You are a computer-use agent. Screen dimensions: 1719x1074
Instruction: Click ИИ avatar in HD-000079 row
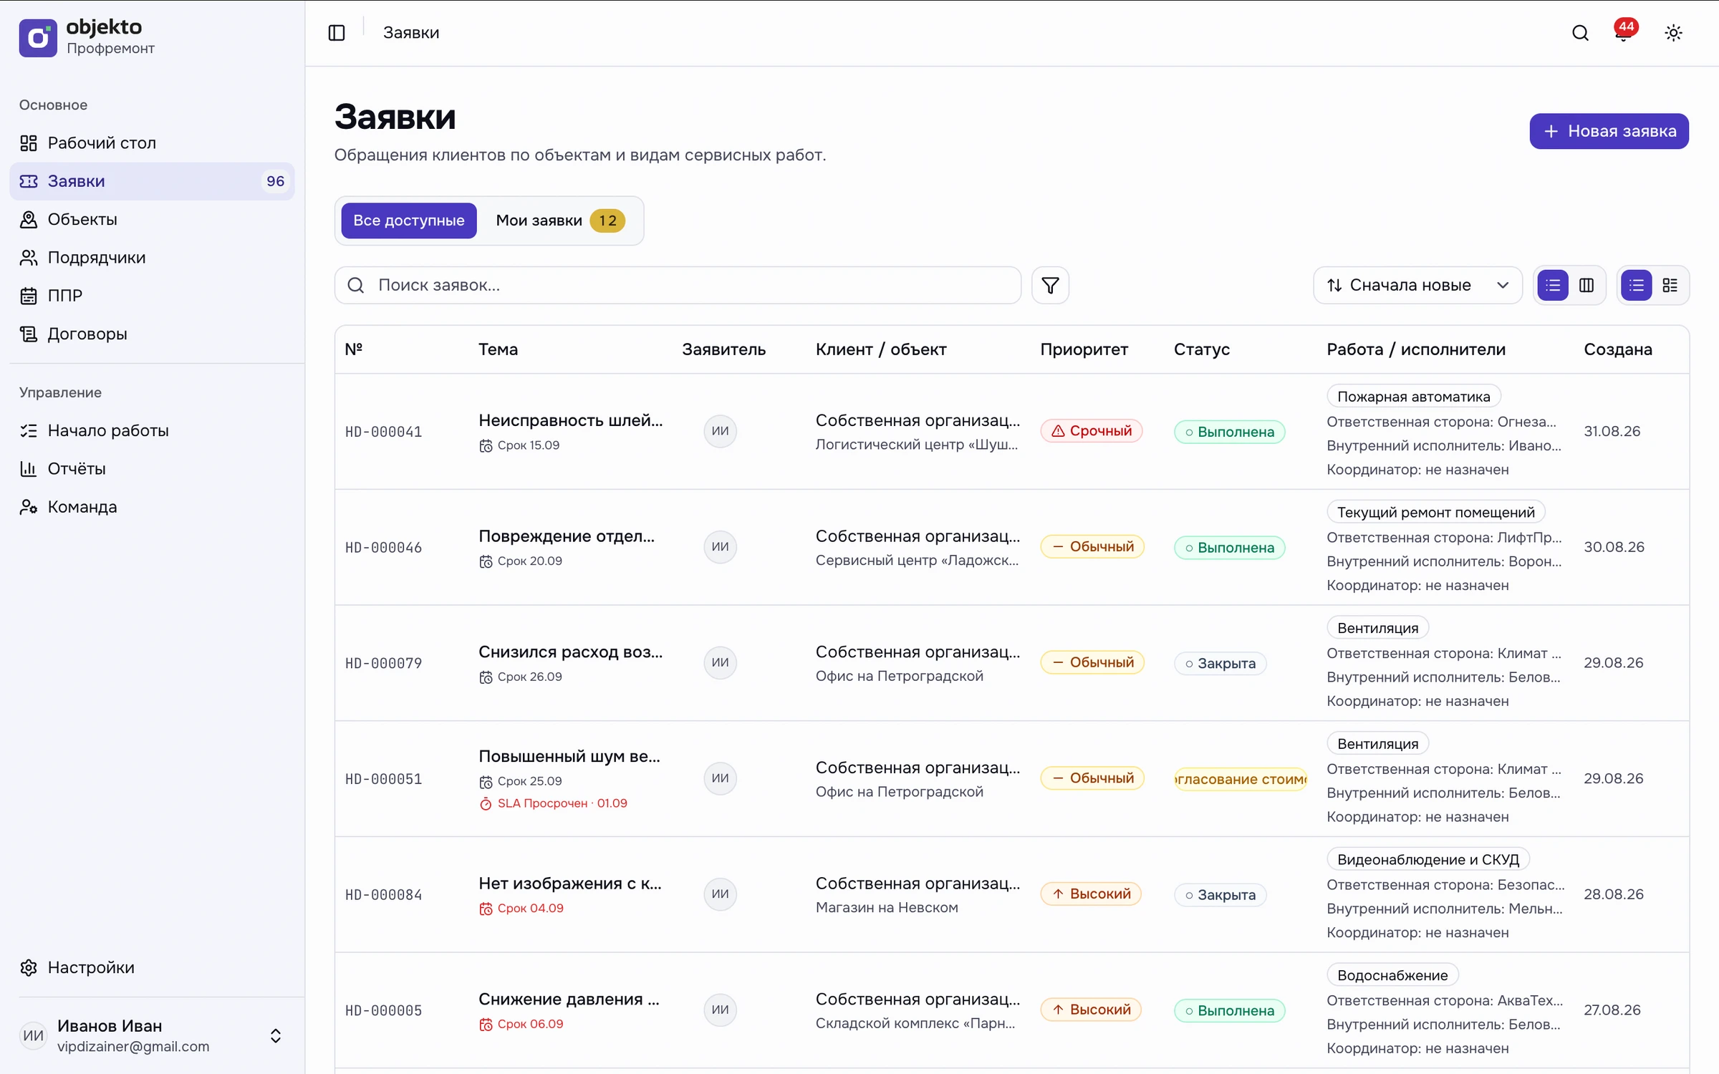720,662
